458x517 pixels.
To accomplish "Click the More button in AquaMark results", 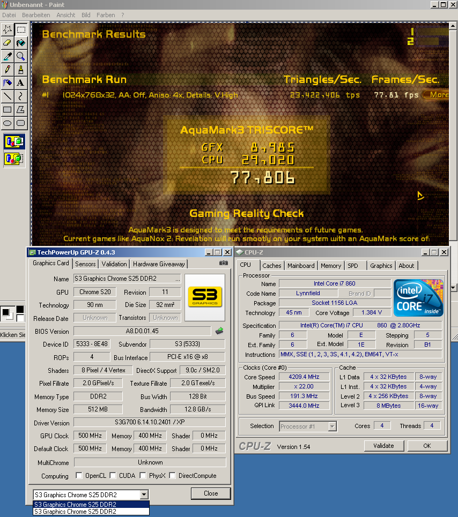I will pyautogui.click(x=435, y=95).
